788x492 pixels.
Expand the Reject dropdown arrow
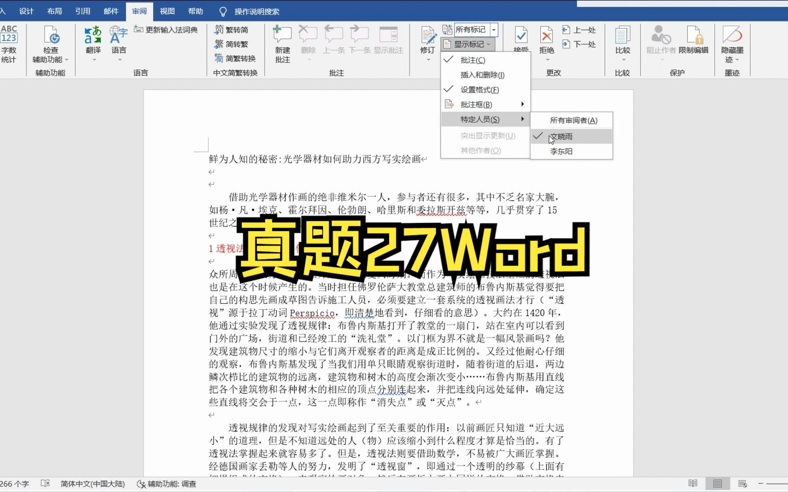[547, 60]
